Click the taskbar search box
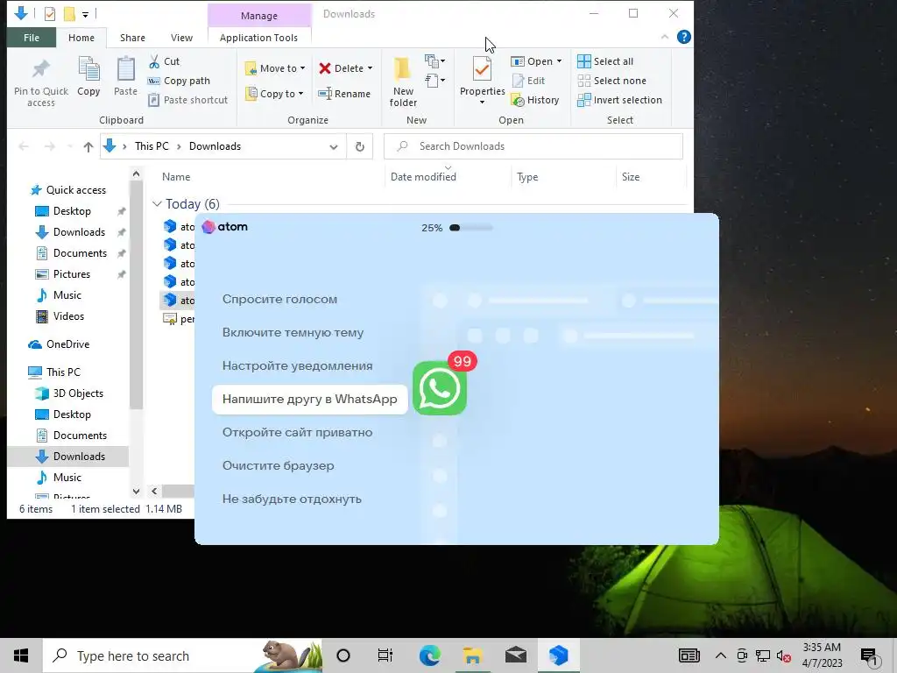The width and height of the screenshot is (897, 673). 182,655
